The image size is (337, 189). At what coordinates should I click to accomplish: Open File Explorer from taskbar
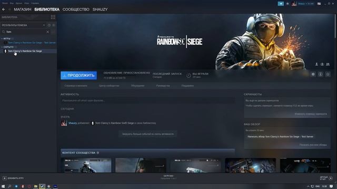tap(36, 186)
